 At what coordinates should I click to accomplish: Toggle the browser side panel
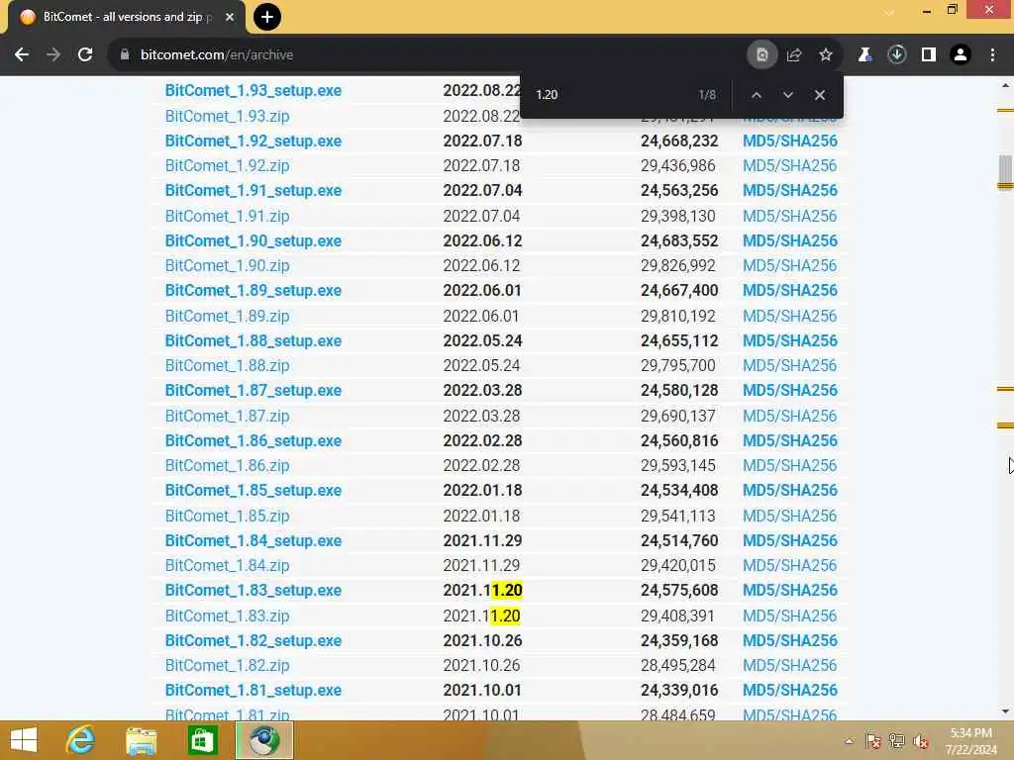pos(929,55)
